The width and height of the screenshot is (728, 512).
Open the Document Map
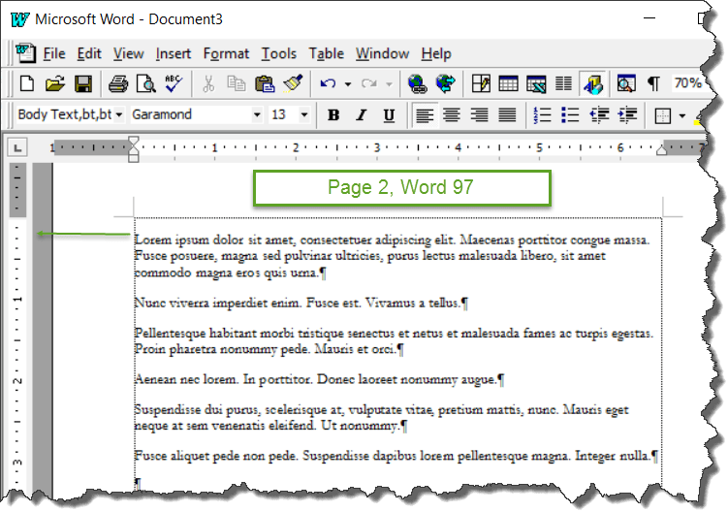point(626,84)
